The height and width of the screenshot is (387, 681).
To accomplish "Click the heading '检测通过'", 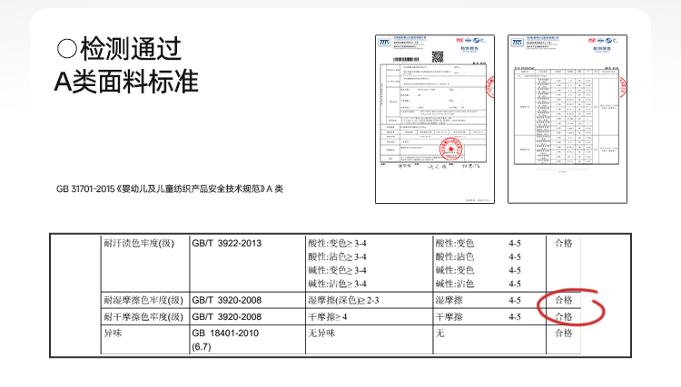I will click(131, 49).
